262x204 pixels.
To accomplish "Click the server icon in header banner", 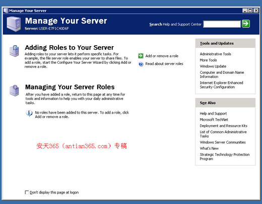I will [14, 24].
